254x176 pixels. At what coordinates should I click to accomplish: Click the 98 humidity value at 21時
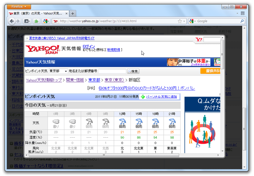click(x=172, y=138)
